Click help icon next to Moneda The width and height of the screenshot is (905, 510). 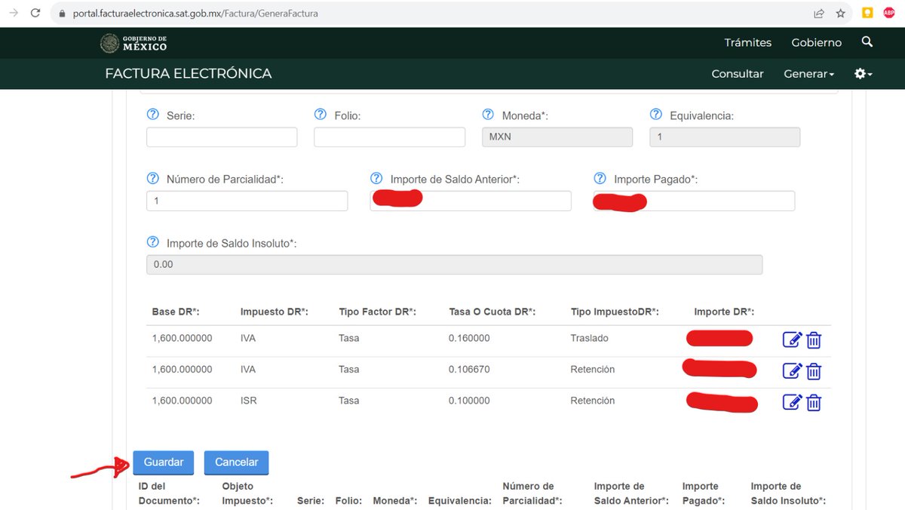(x=488, y=115)
